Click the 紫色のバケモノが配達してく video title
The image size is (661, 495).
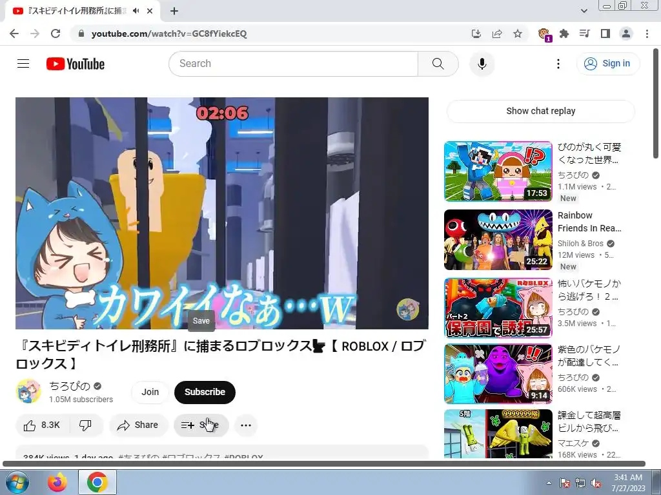589,356
